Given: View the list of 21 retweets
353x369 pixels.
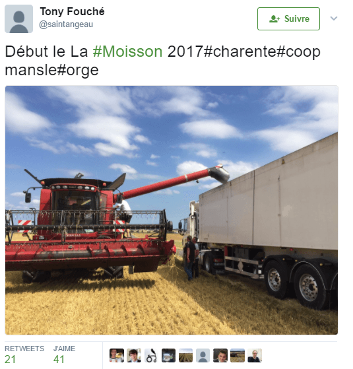Looking at the screenshot, I should [24, 355].
